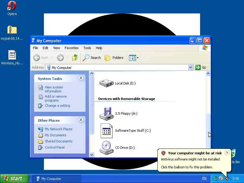Open the Views dropdown in toolbar
244x183 pixels.
pos(134,58)
